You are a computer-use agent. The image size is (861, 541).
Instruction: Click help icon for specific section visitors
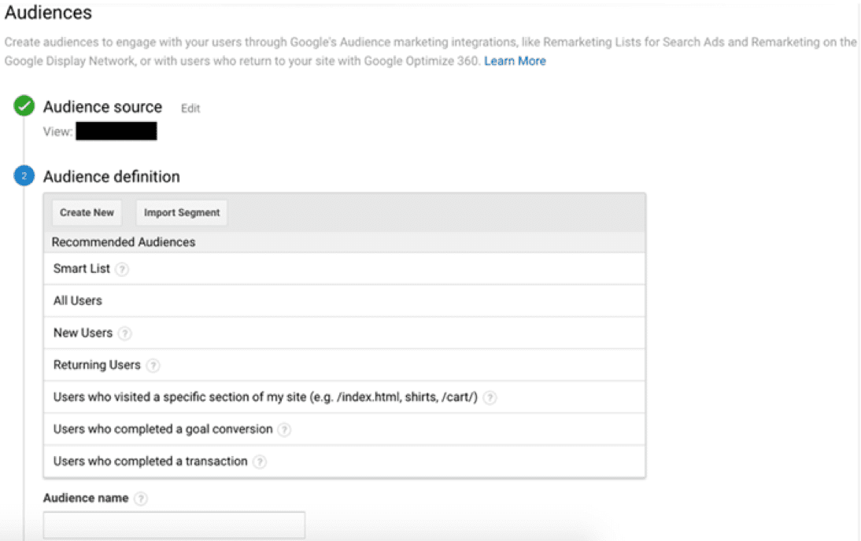tap(490, 398)
